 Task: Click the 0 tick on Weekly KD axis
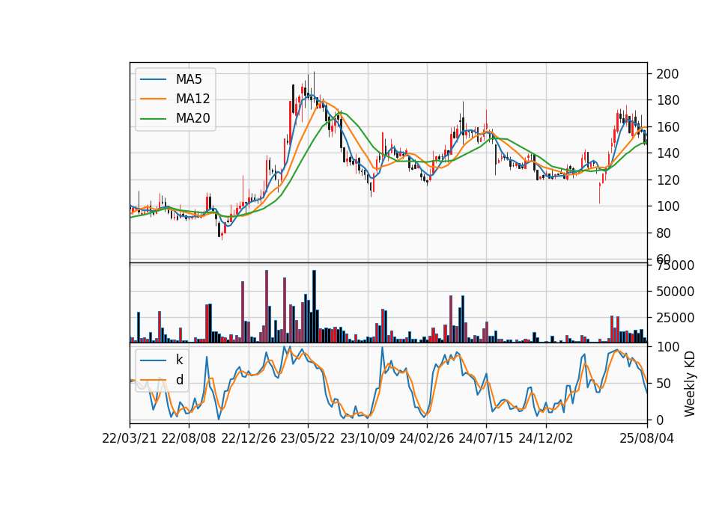click(x=660, y=420)
